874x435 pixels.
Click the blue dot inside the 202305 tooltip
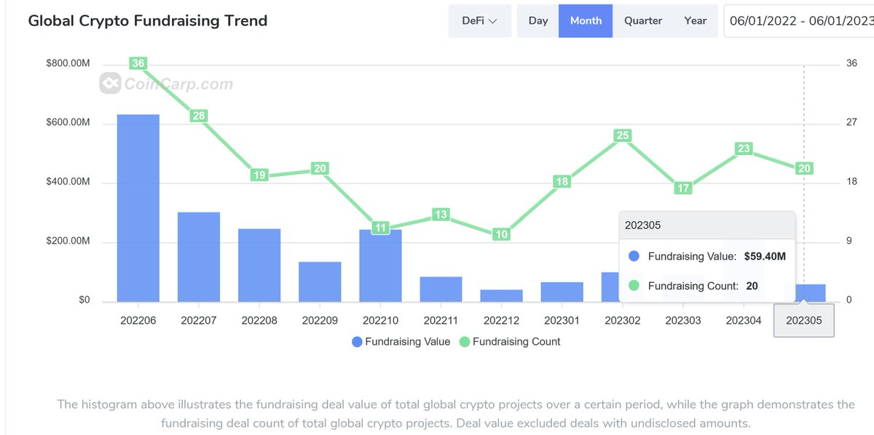coord(632,256)
